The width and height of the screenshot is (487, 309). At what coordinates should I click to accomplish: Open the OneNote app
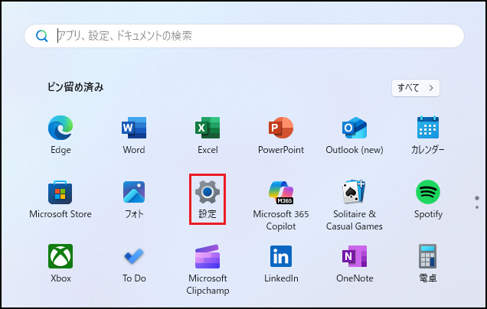355,256
